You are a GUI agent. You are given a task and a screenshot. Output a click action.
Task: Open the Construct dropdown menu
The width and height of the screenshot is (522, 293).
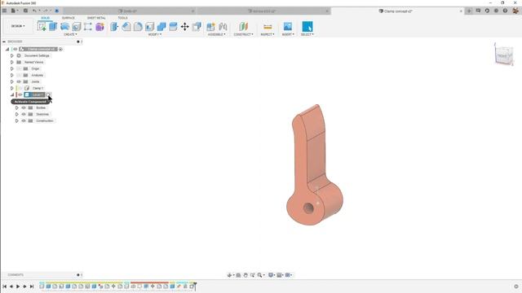coord(243,34)
